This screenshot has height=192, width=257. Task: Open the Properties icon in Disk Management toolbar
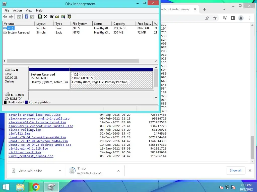(x=51, y=17)
